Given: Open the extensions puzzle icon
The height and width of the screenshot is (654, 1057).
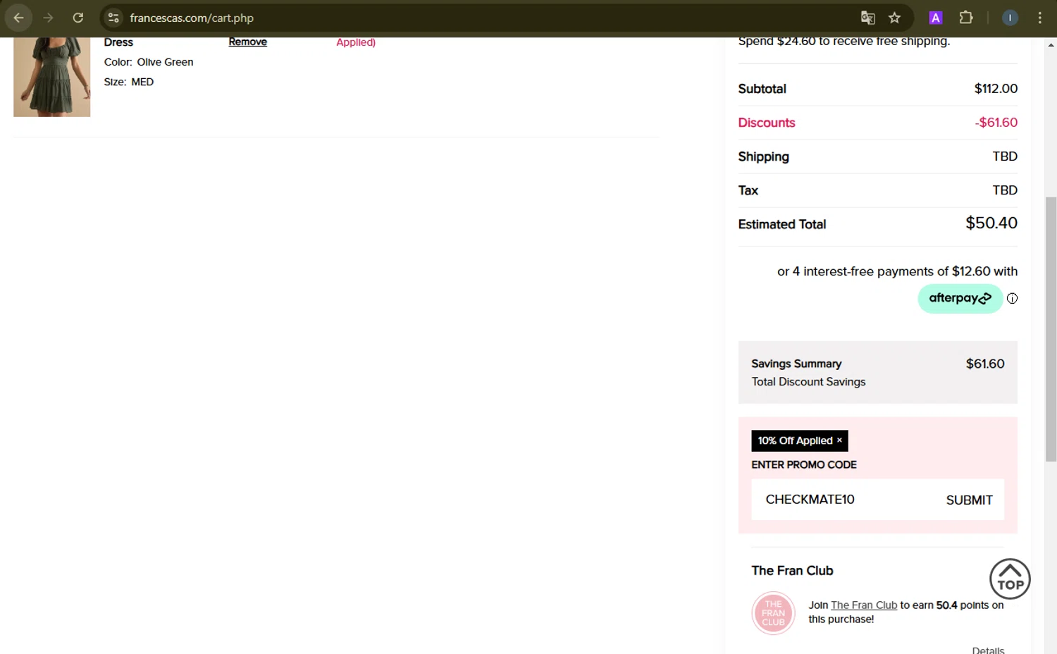Looking at the screenshot, I should (x=966, y=18).
